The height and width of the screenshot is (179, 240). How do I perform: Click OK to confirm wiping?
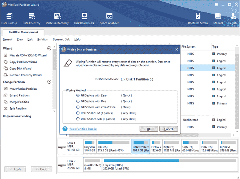[x=149, y=129]
